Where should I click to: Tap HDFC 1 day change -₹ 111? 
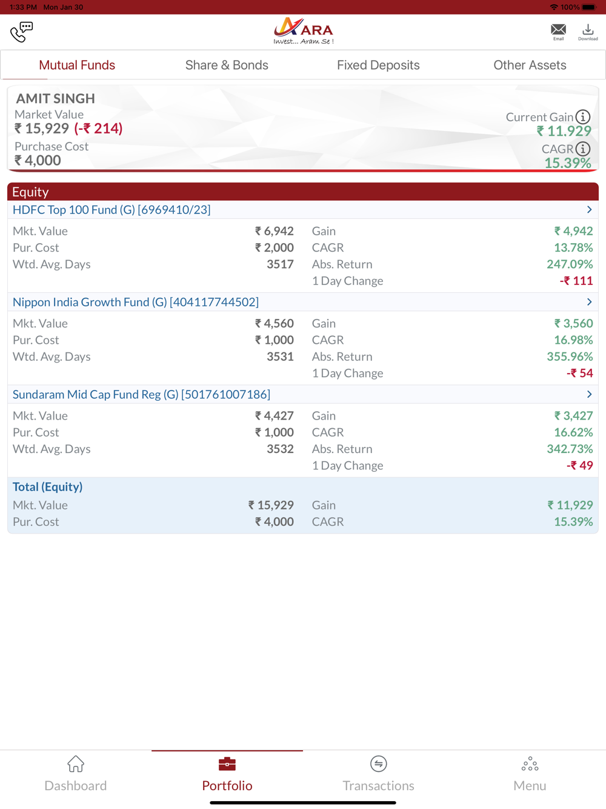tap(576, 281)
